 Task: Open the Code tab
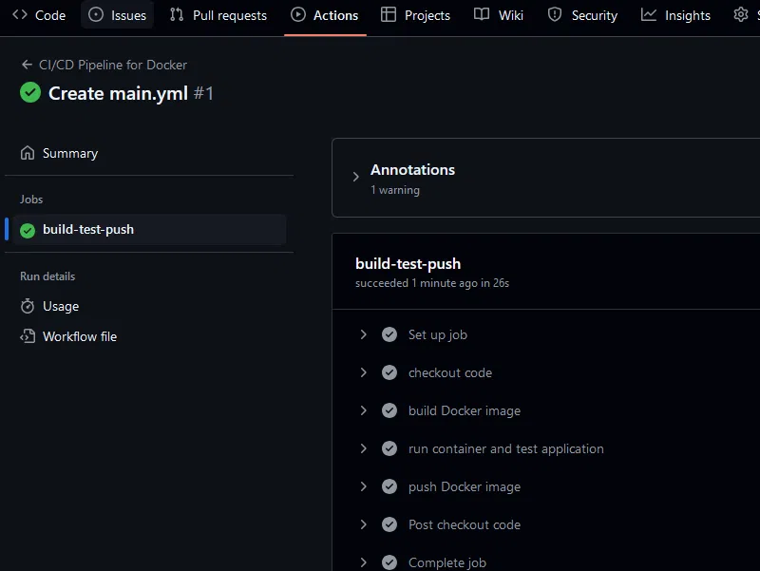[x=39, y=15]
